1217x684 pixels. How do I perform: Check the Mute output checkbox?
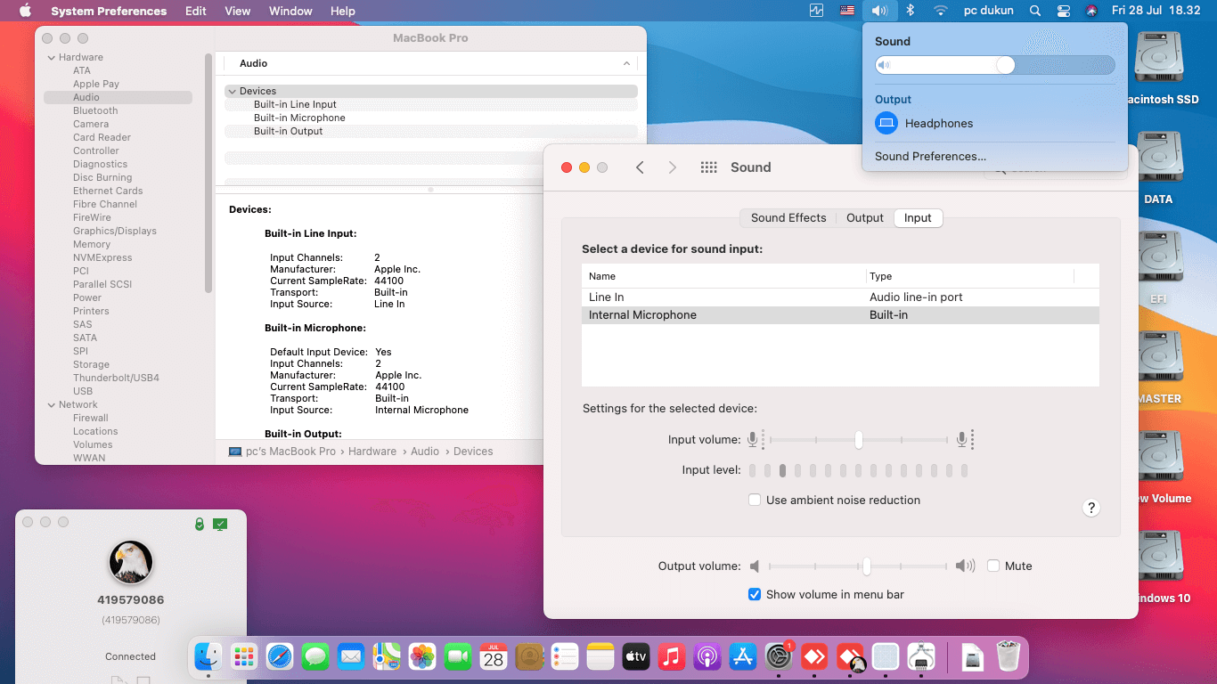pyautogui.click(x=993, y=566)
